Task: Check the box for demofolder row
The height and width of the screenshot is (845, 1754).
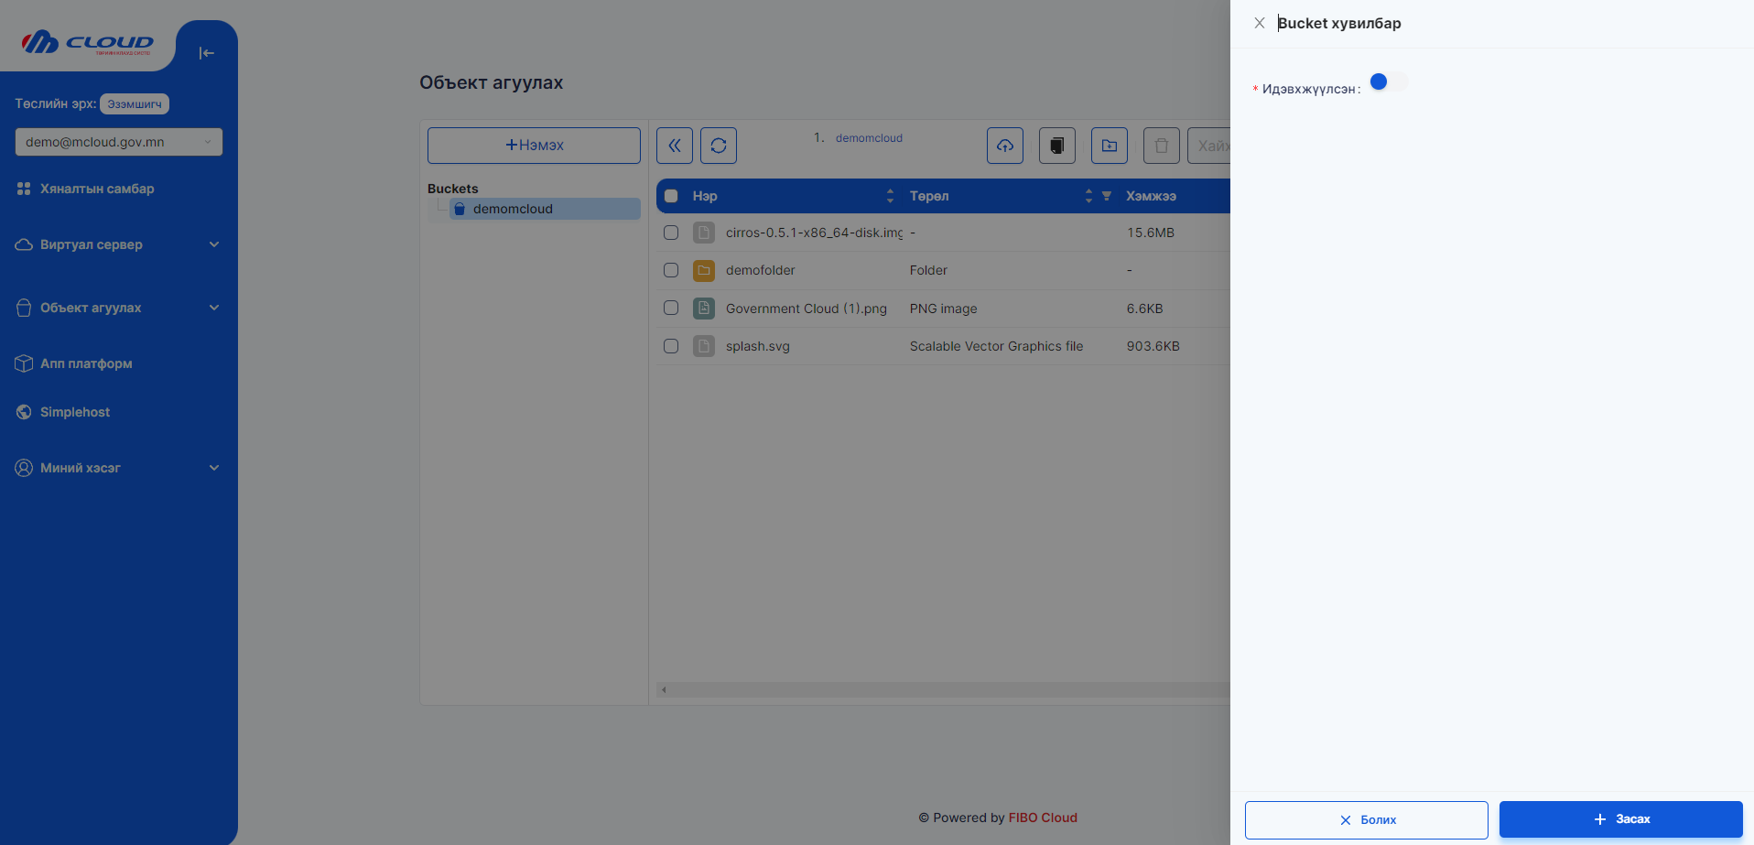Action: tap(671, 270)
